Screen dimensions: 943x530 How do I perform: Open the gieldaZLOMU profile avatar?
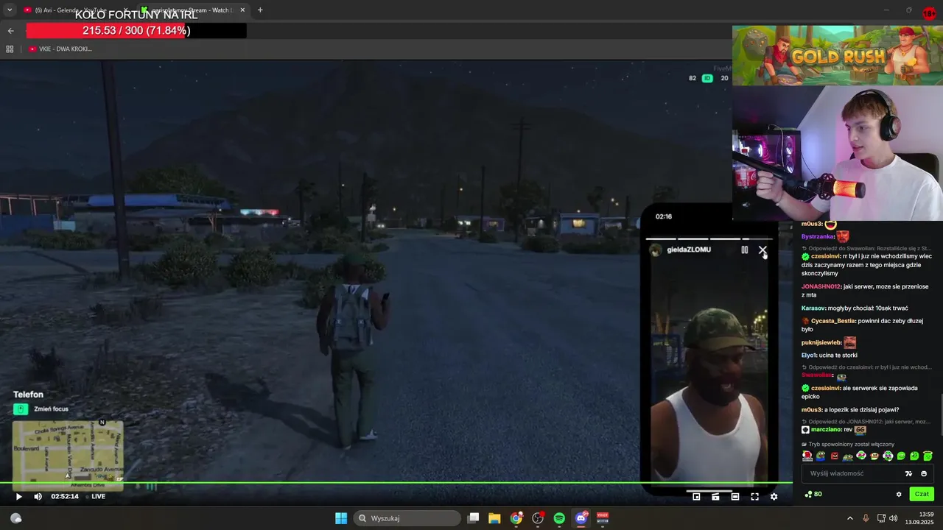(x=655, y=250)
